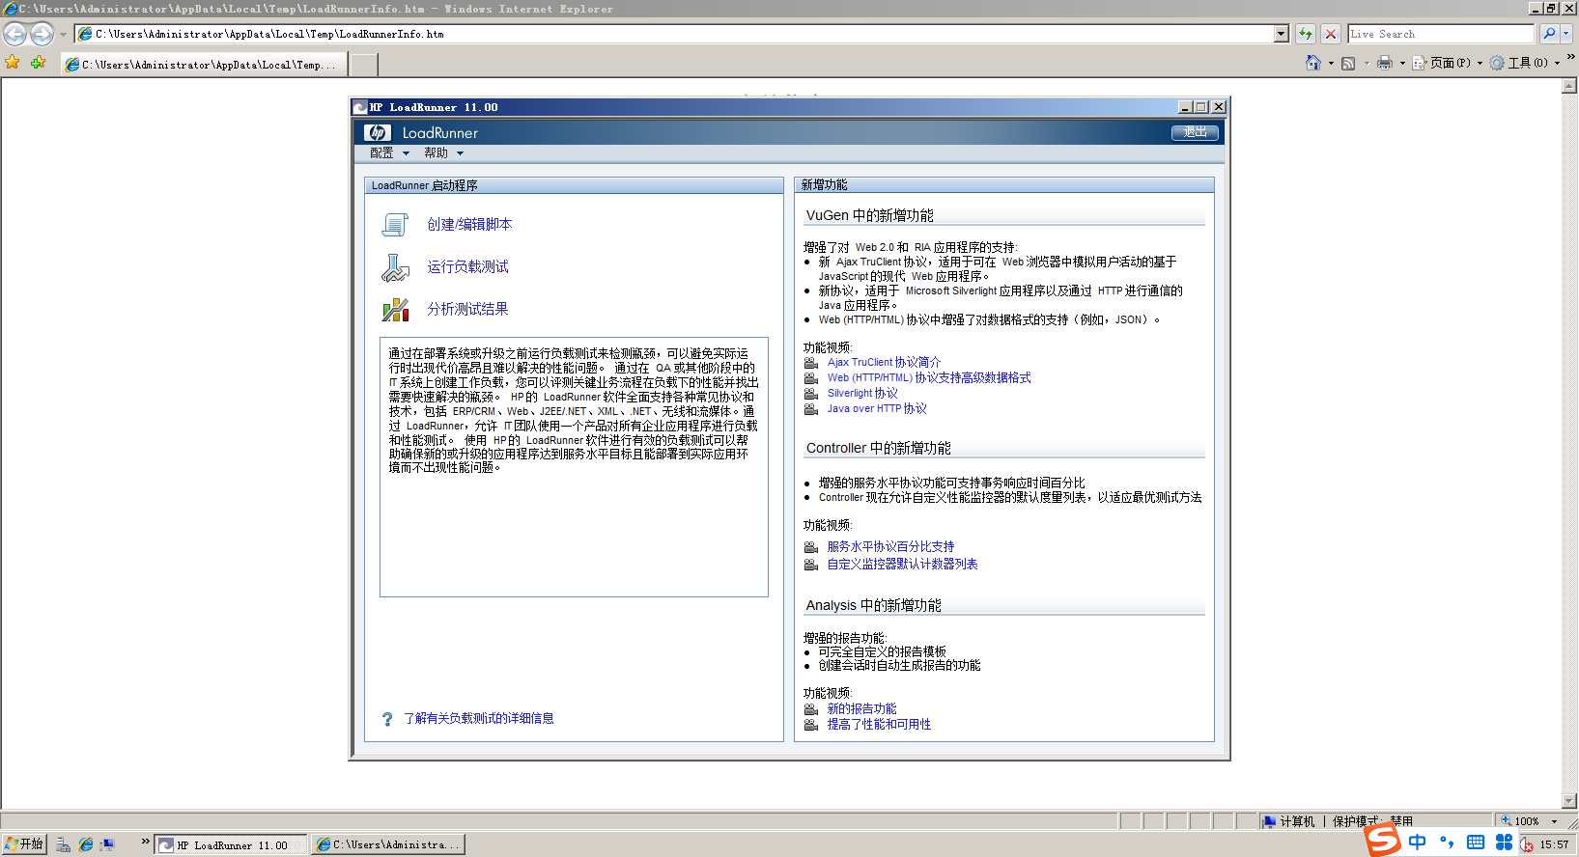Open the Home button dropdown arrow
The image size is (1579, 857).
tap(1331, 63)
